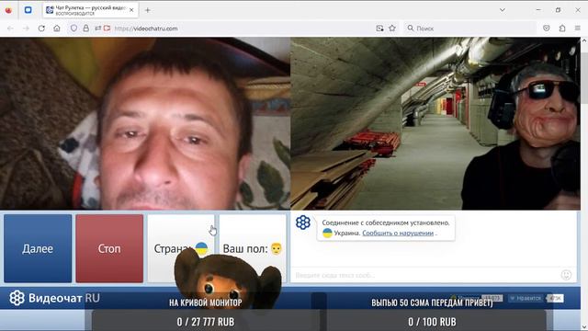Click the partner's video feed
588x331 pixels.
pos(145,123)
